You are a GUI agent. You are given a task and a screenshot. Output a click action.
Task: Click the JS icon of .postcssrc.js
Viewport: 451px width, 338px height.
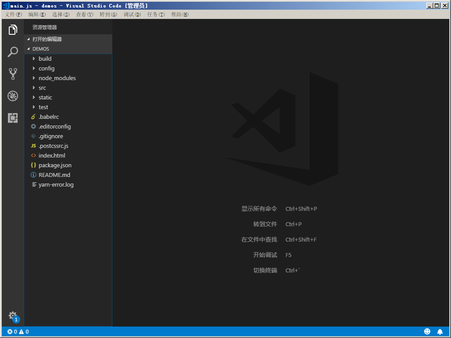point(33,146)
